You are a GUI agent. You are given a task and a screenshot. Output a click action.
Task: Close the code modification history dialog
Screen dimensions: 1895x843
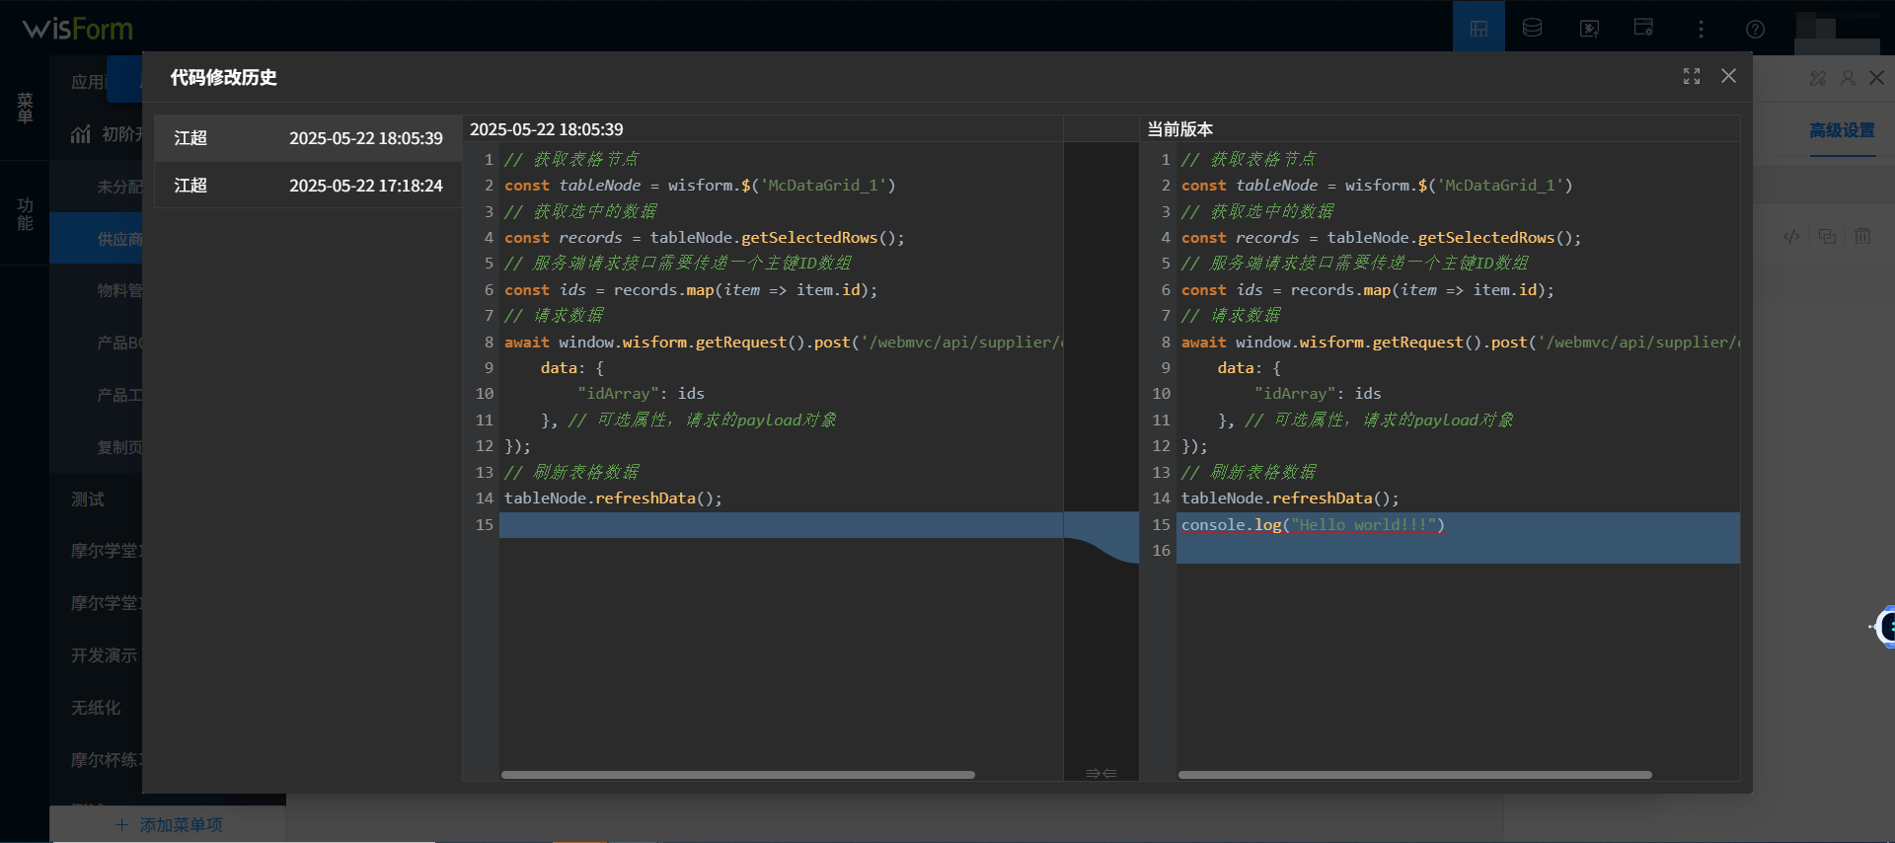1728,76
